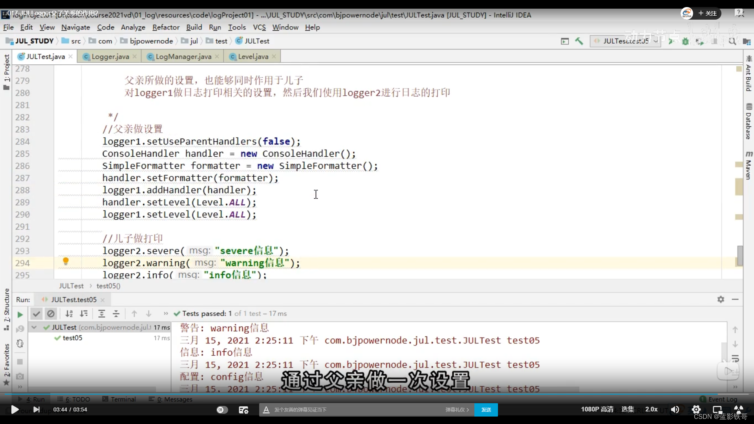Click the 关注 follow button
The height and width of the screenshot is (424, 754).
pyautogui.click(x=708, y=13)
